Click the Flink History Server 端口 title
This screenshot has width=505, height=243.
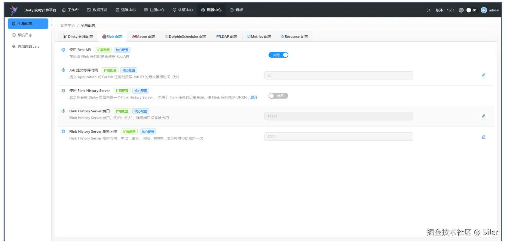click(x=90, y=111)
